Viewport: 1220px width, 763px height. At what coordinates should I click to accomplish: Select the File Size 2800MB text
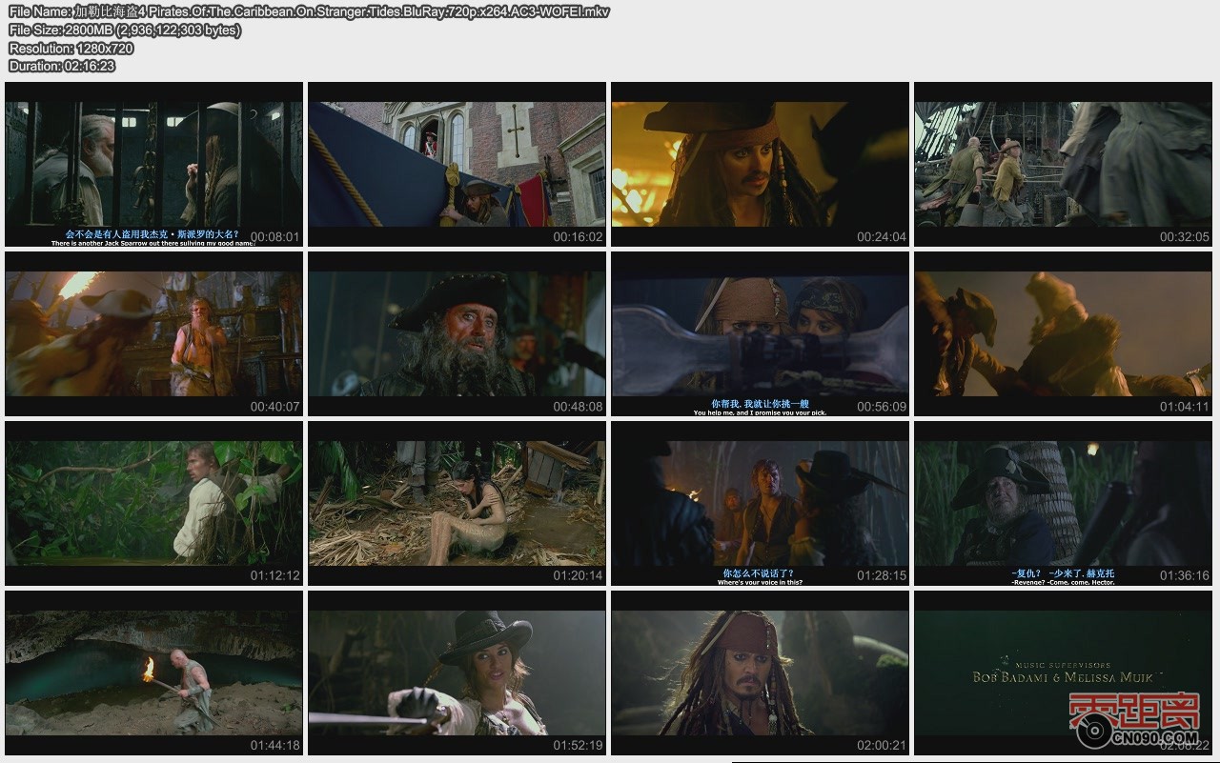(125, 30)
